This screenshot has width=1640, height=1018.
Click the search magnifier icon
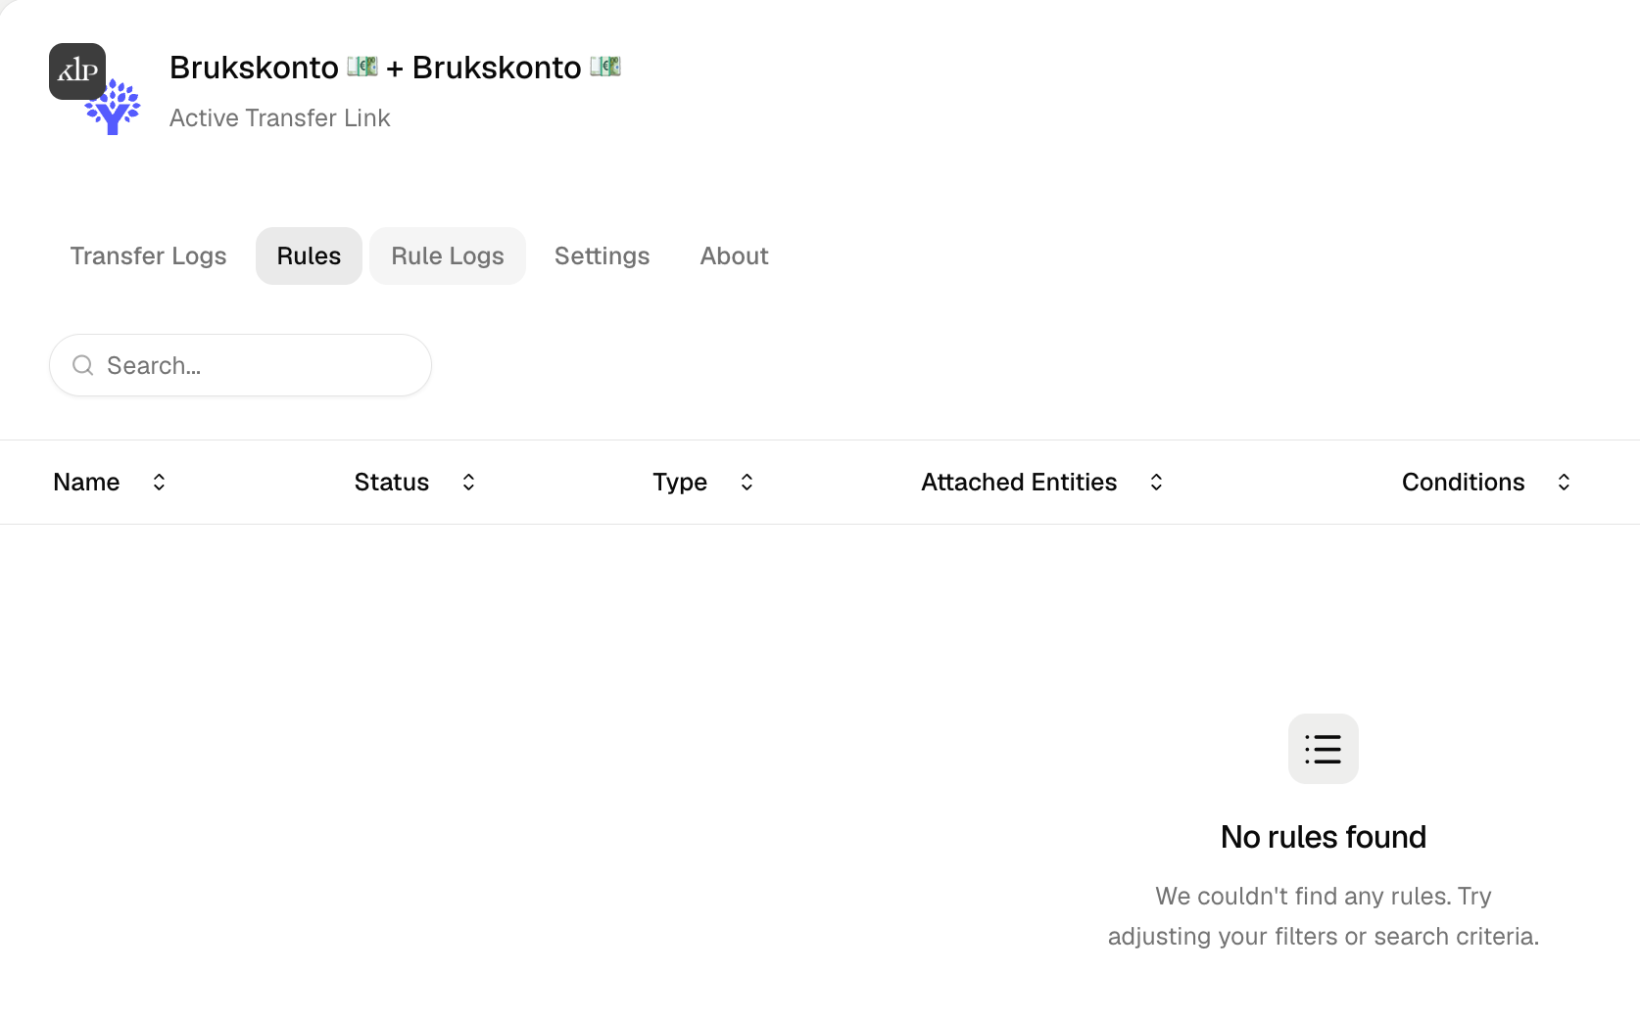tap(83, 365)
